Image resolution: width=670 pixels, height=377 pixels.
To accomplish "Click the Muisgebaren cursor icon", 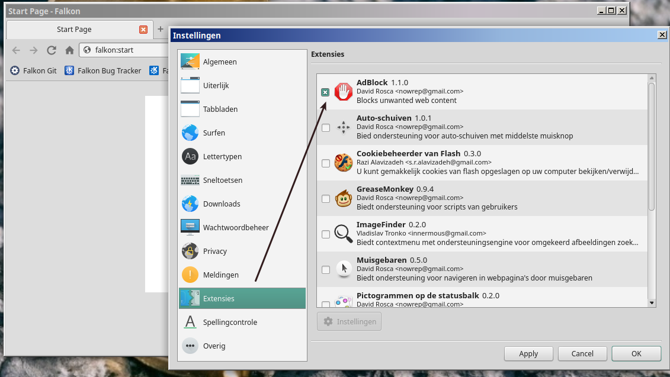I will pos(343,269).
